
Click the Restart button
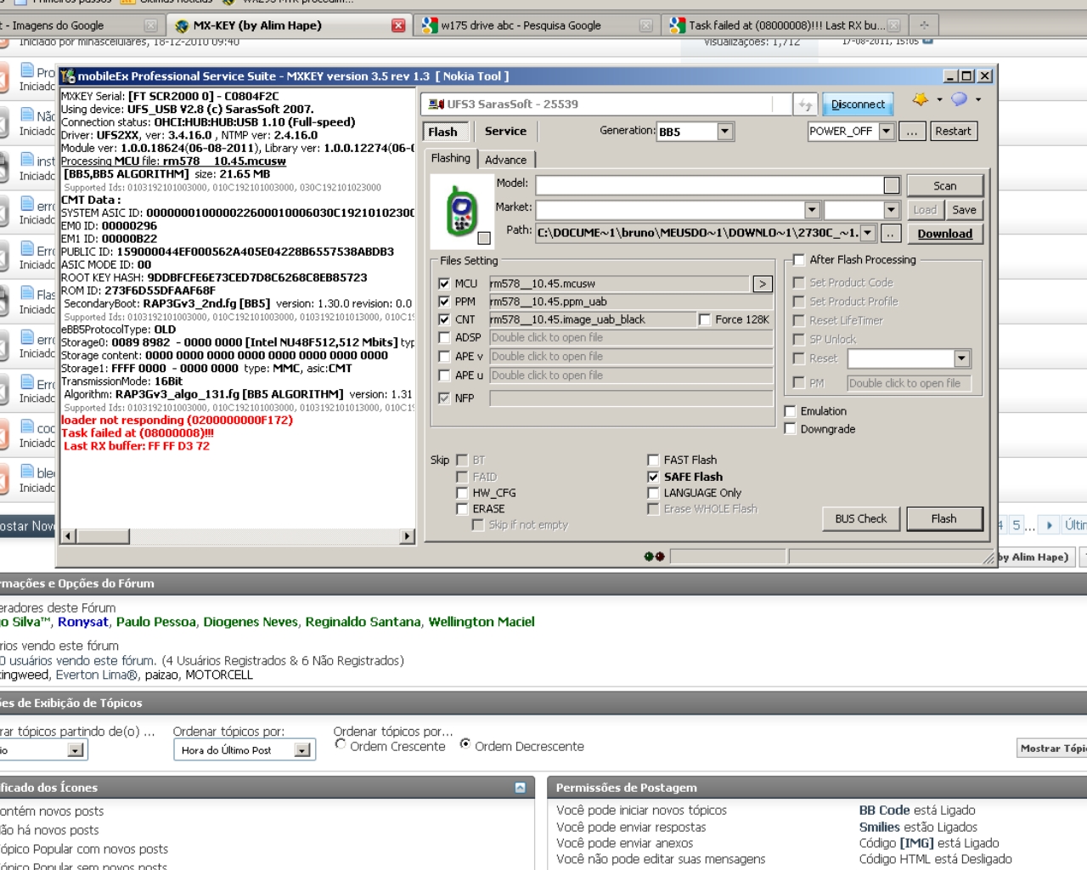click(953, 132)
